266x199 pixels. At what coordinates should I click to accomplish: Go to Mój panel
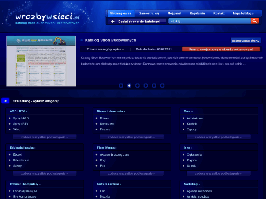point(175,14)
